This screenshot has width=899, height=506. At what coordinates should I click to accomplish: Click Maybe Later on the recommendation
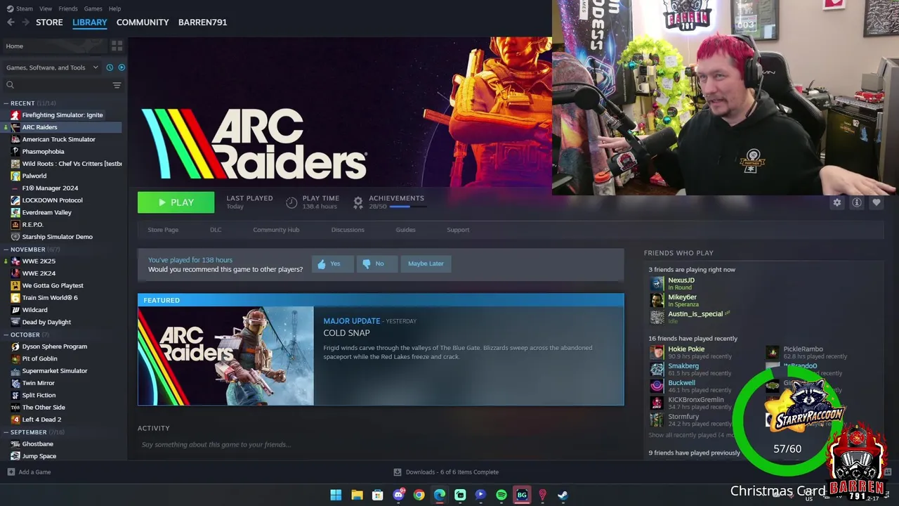coord(426,264)
